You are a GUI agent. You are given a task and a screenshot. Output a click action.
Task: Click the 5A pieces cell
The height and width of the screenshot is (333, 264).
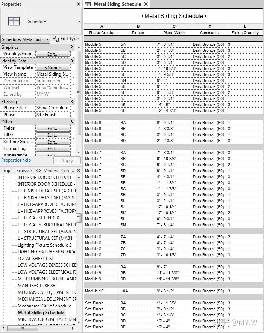[138, 44]
